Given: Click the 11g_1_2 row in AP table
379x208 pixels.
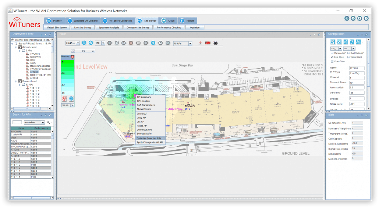Looking at the screenshot, I should 31,165.
